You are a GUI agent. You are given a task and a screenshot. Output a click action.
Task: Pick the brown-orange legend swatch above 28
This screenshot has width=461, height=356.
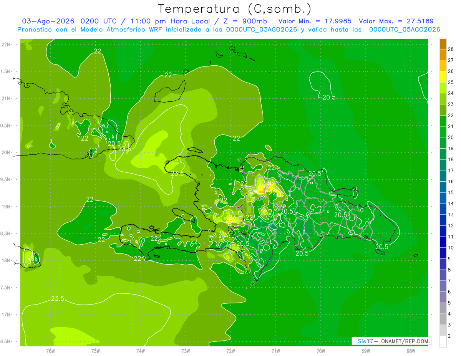[443, 43]
